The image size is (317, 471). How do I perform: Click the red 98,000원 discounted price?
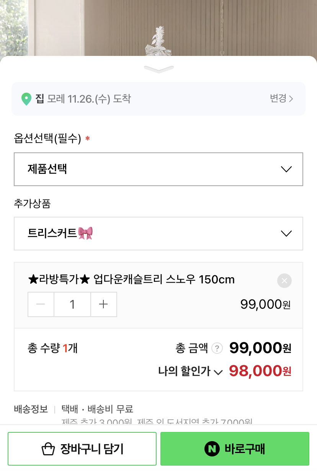(260, 371)
